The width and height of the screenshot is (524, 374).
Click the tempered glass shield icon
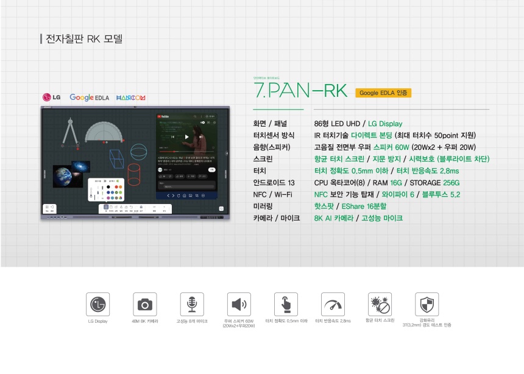pyautogui.click(x=427, y=304)
